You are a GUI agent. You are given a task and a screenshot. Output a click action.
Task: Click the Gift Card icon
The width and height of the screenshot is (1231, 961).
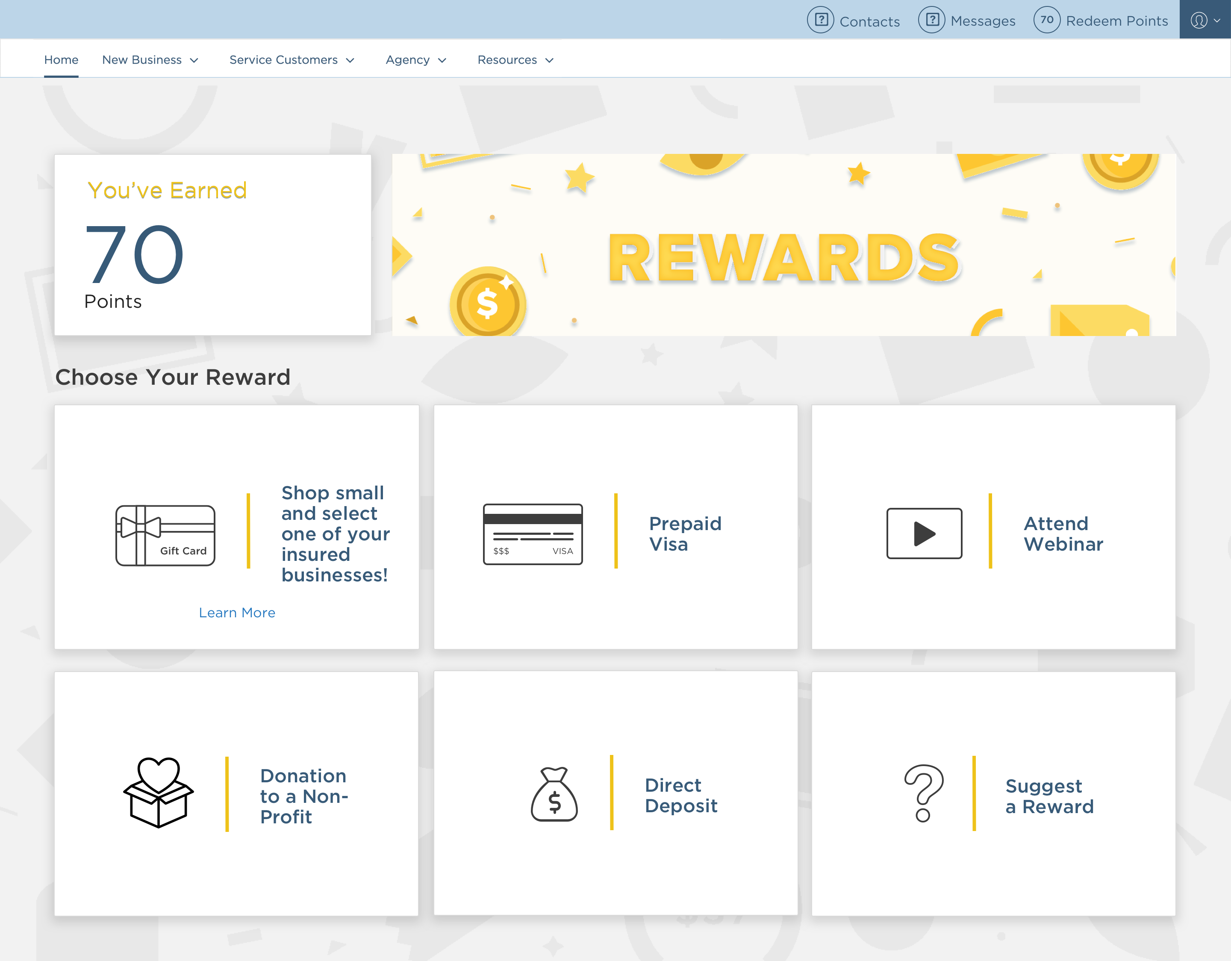(x=165, y=535)
